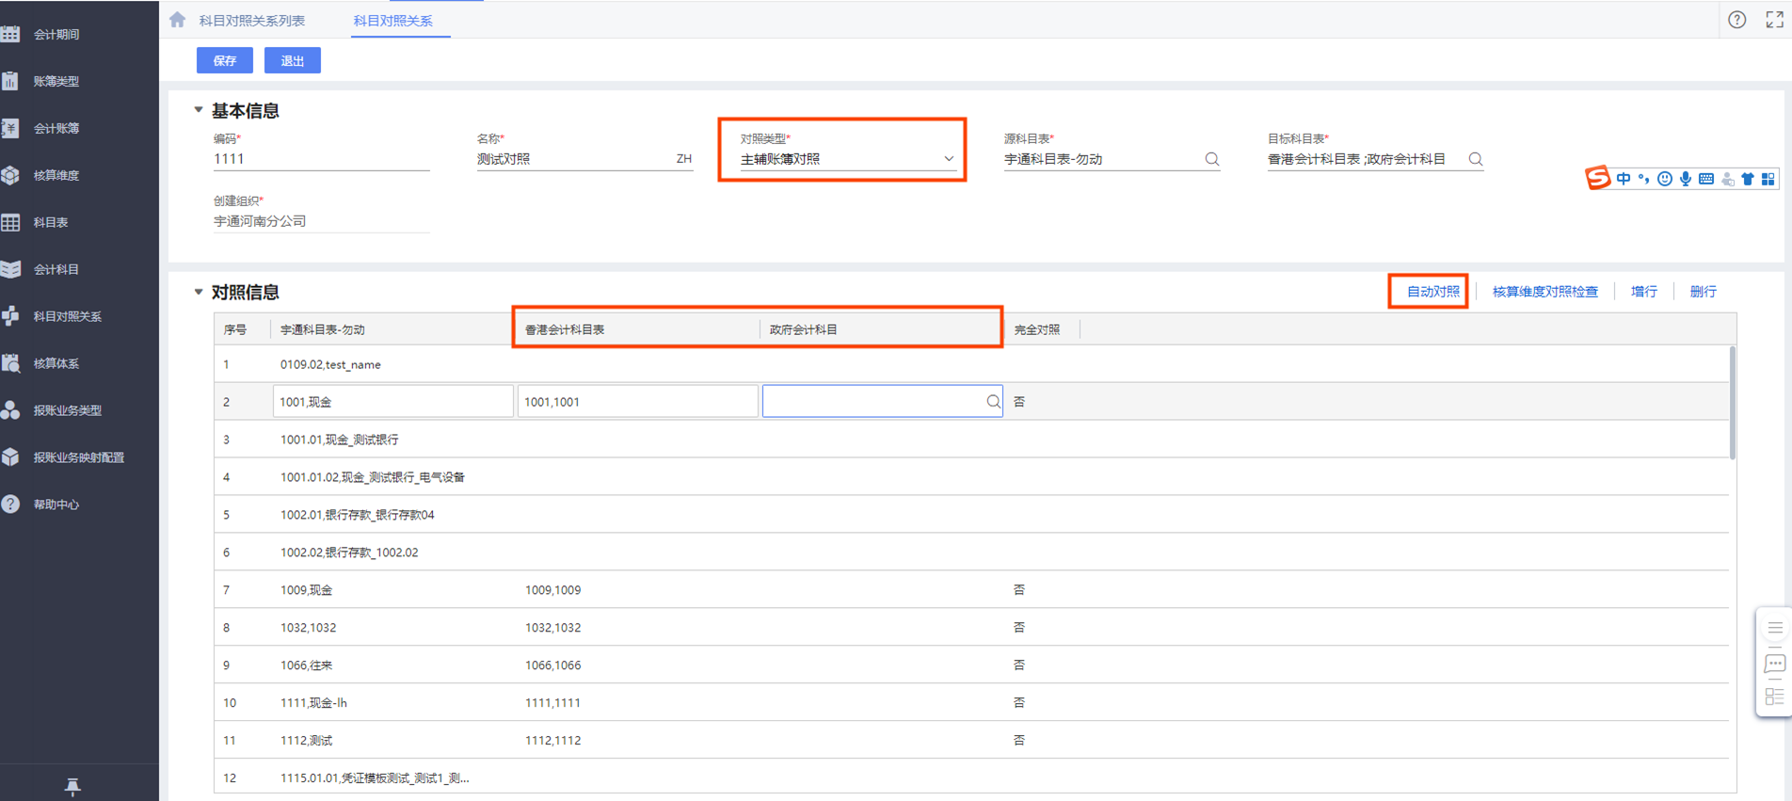
Task: Click the 会计账簿 sidebar icon
Action: click(10, 129)
